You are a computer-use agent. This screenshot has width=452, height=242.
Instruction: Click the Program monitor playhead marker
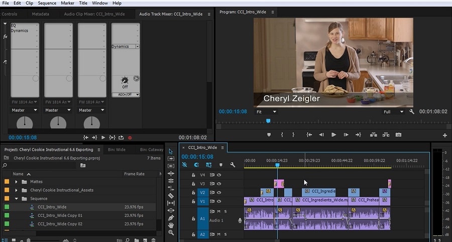coord(268,121)
